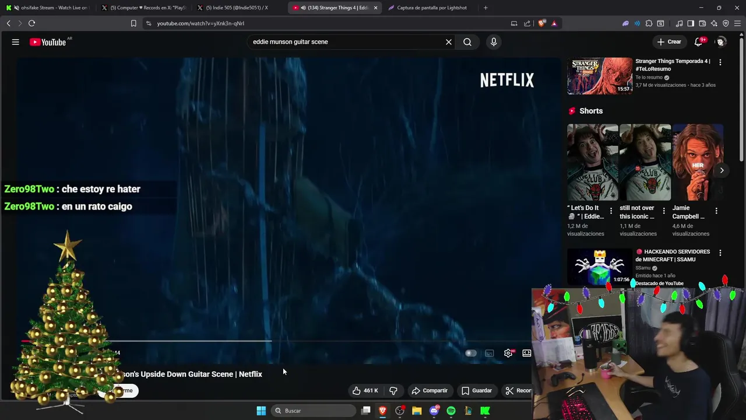Image resolution: width=746 pixels, height=420 pixels.
Task: Advance the Shorts shelf with the next arrow
Action: (x=722, y=170)
